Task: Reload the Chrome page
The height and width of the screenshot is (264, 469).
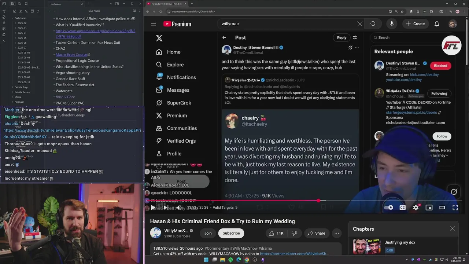Action: 160,11
